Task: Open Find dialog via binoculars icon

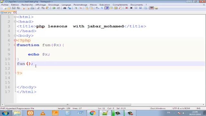Action: tap(65, 8)
